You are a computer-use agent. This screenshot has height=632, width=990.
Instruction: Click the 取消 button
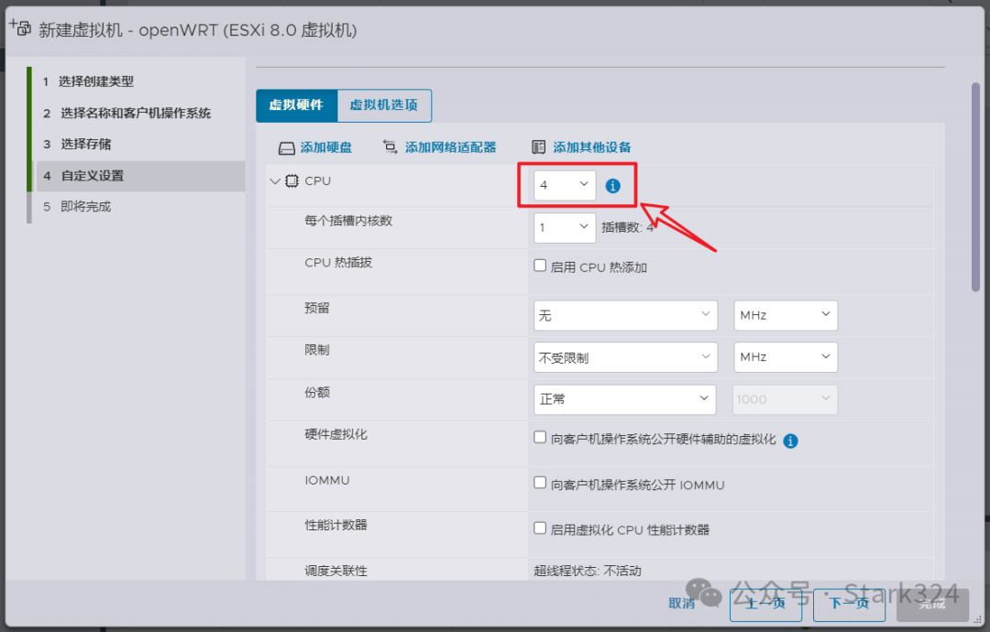(680, 604)
